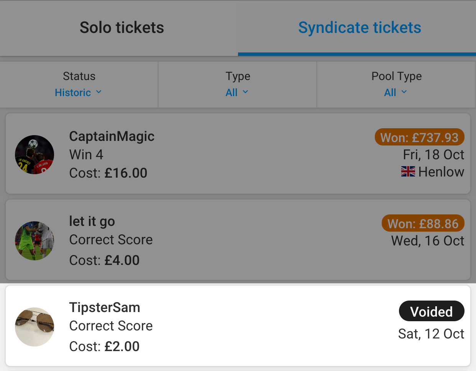Image resolution: width=476 pixels, height=371 pixels.
Task: Expand the Type All dropdown
Action: tap(231, 93)
